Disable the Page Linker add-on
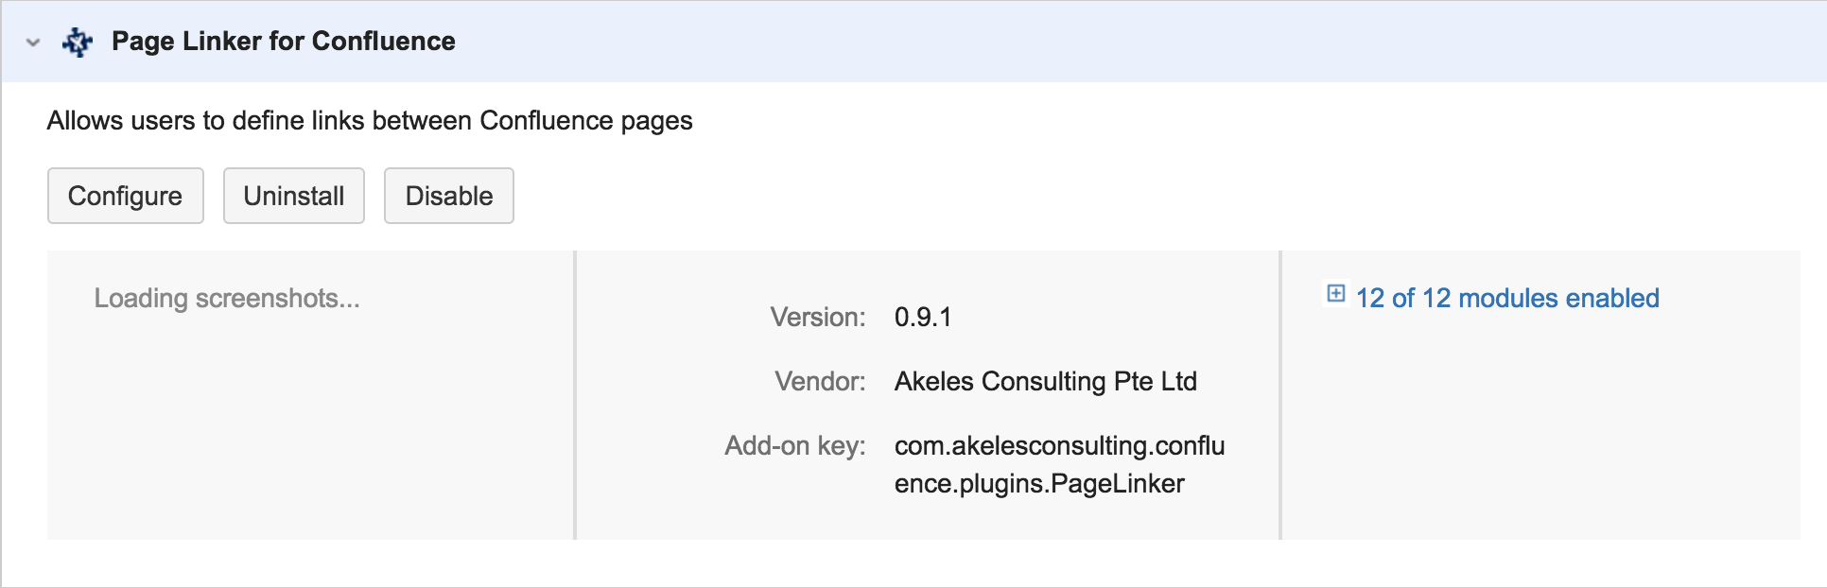This screenshot has height=588, width=1827. coord(448,196)
